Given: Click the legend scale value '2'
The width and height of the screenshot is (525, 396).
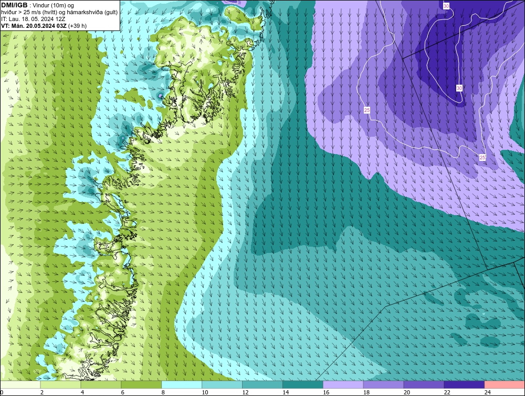Looking at the screenshot, I should (42, 392).
